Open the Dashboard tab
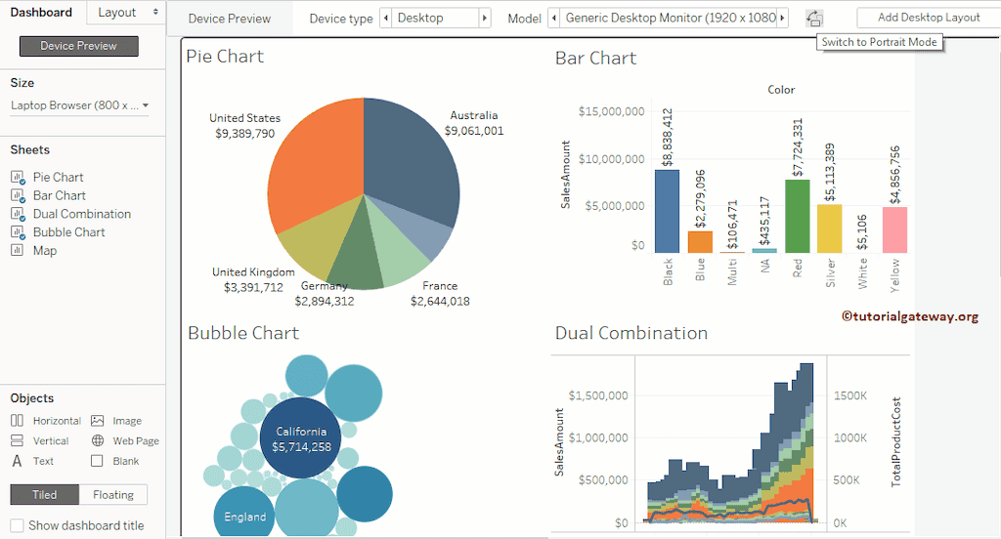The image size is (1001, 539). coord(42,13)
